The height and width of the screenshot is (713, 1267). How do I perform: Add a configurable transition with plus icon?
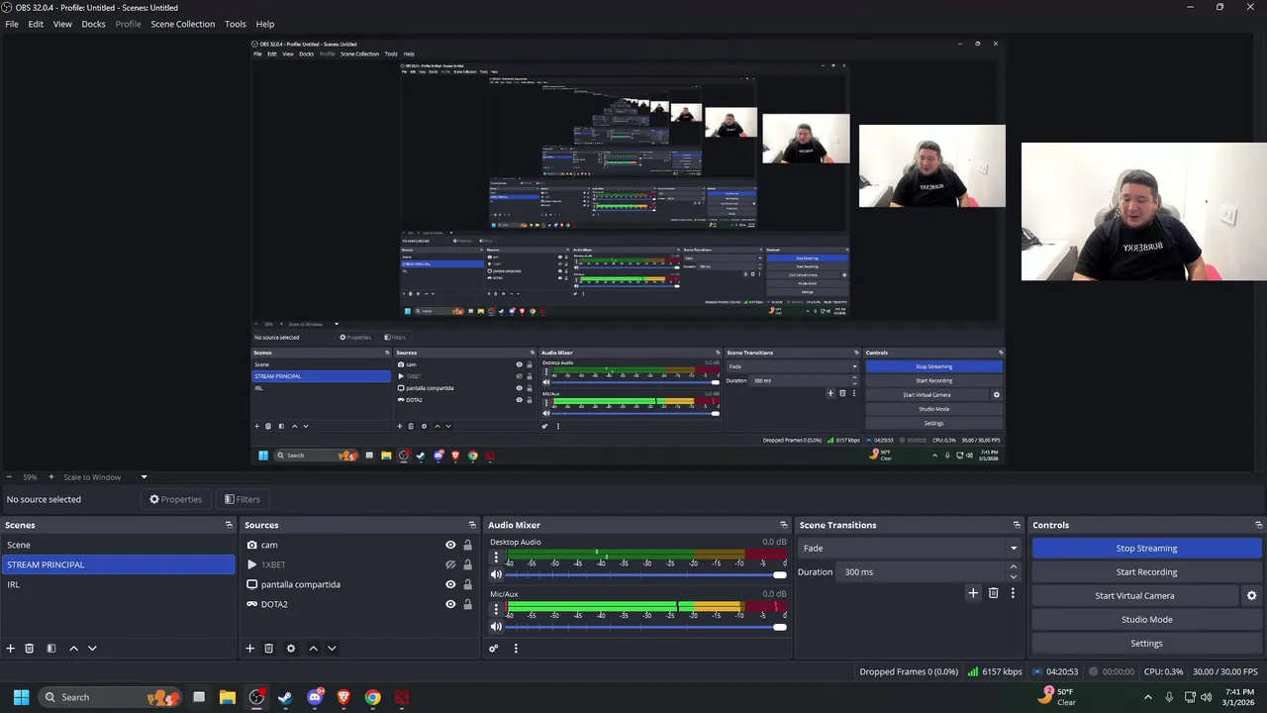click(x=973, y=592)
